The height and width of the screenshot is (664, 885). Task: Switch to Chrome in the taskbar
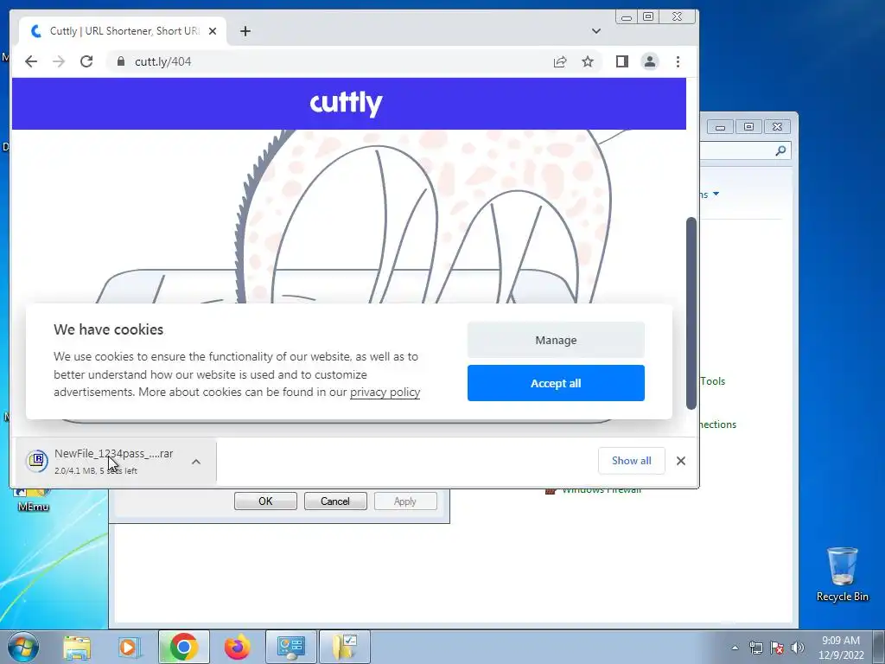point(184,647)
